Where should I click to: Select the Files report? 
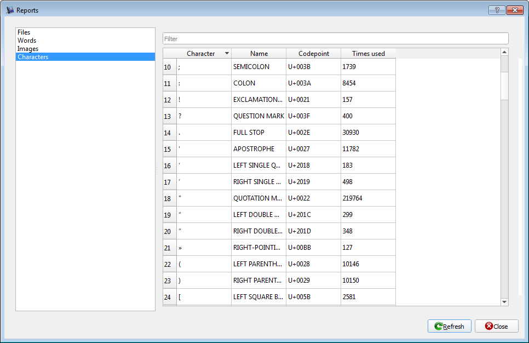pos(85,32)
